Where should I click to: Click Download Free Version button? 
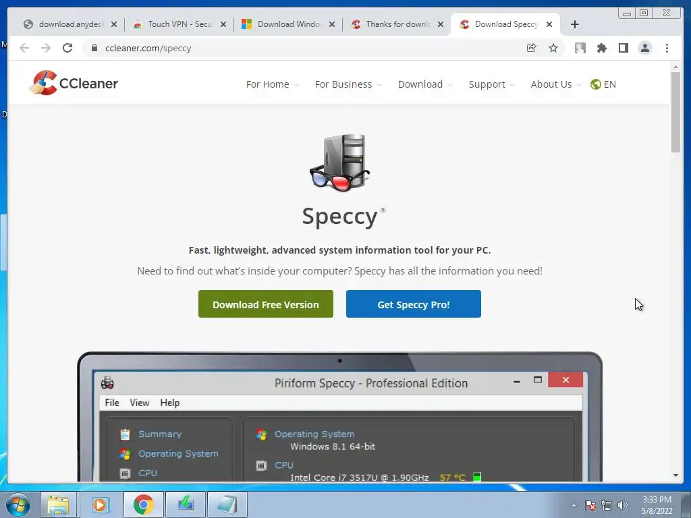coord(266,304)
